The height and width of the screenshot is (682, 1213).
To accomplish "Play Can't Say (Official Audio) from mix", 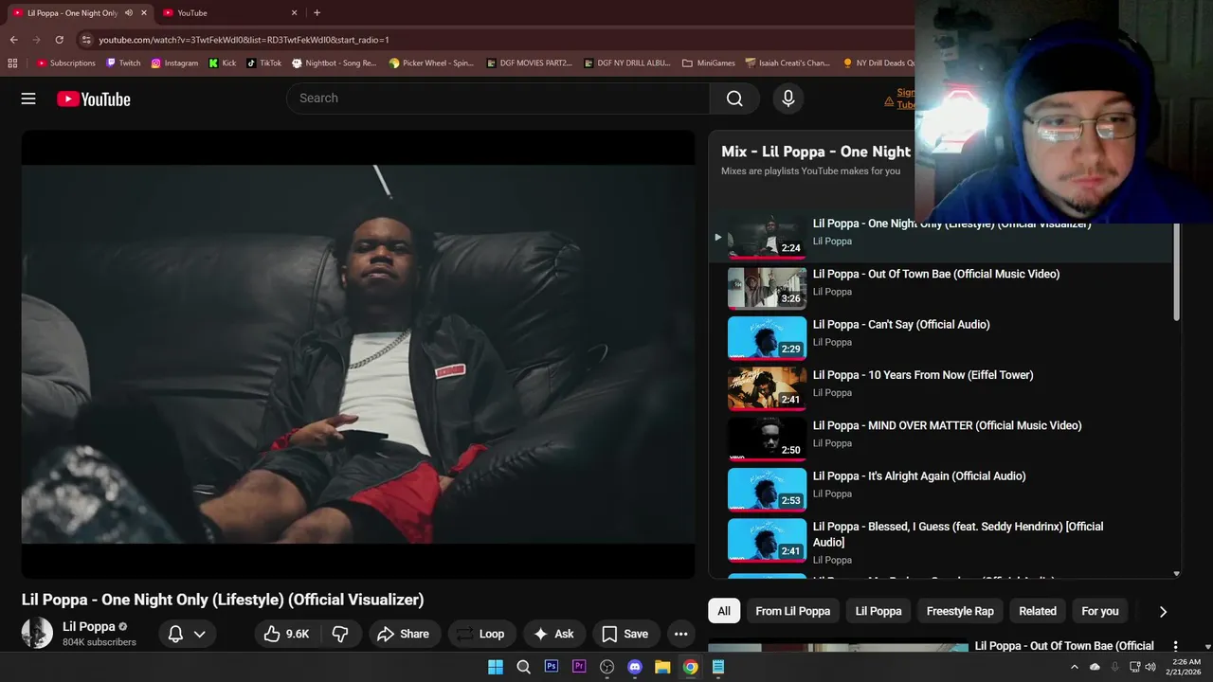I will click(901, 324).
